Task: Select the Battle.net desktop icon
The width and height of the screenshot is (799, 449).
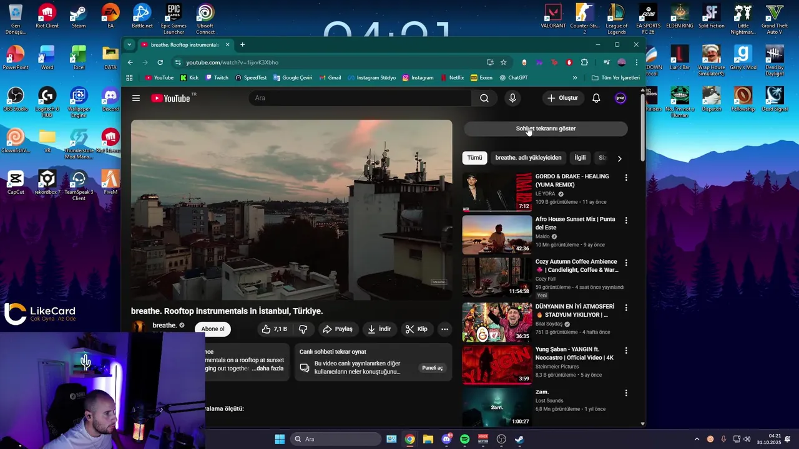Action: pos(142,17)
